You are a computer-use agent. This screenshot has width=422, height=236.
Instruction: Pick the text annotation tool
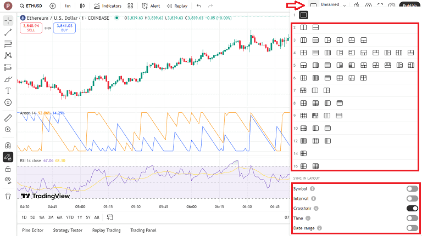[x=8, y=90]
